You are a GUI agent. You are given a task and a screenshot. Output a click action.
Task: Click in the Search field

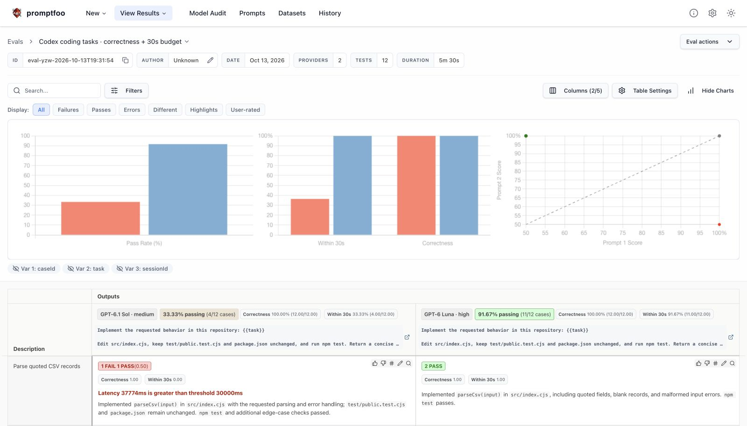(54, 91)
